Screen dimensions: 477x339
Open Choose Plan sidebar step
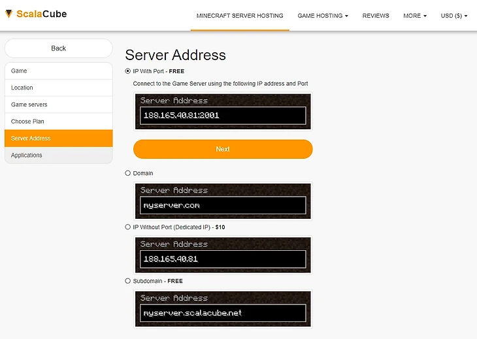coord(59,121)
